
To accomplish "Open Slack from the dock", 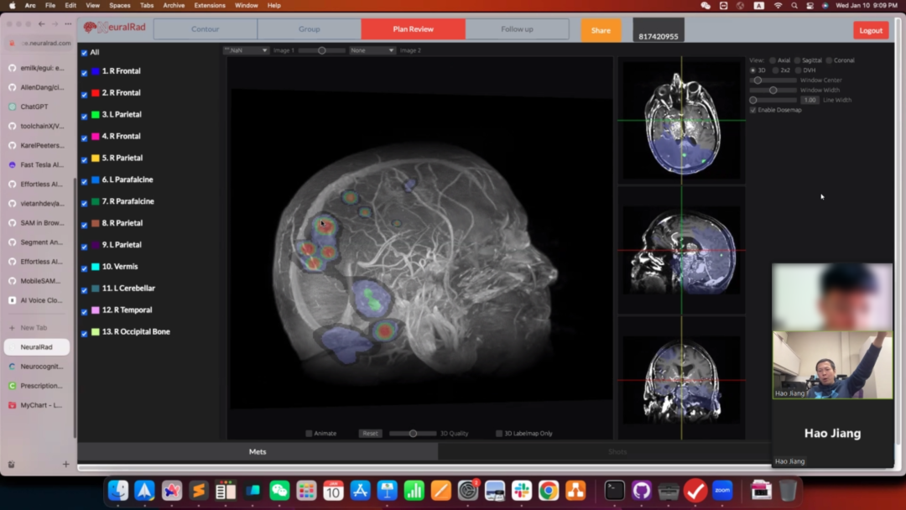I will (522, 491).
